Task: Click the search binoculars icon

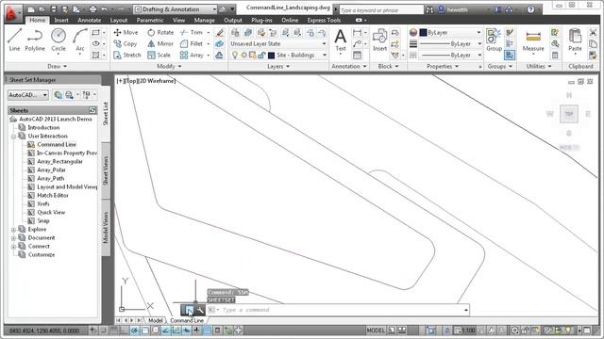Action: pos(429,9)
